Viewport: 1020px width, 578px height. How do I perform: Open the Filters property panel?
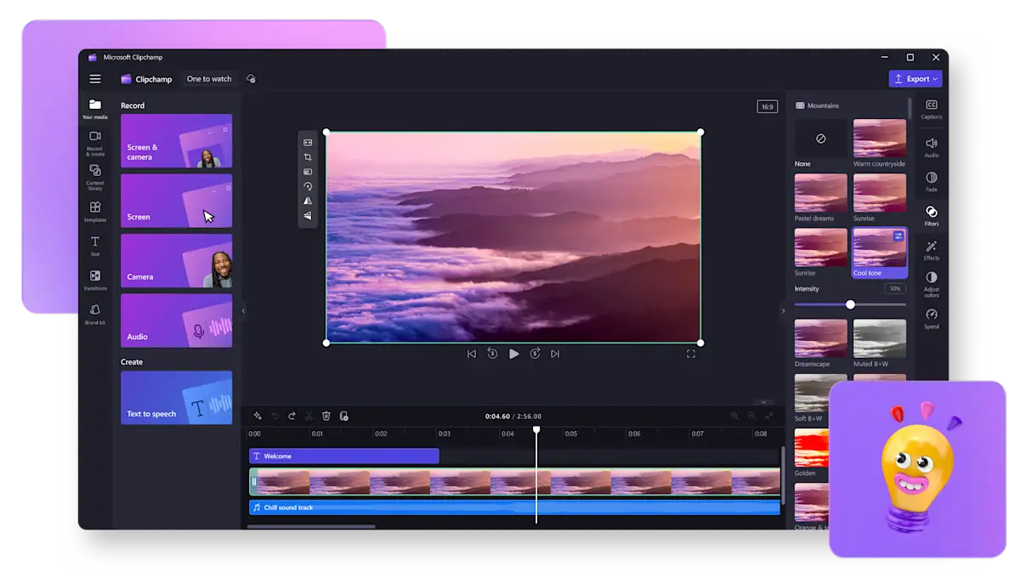(x=932, y=216)
